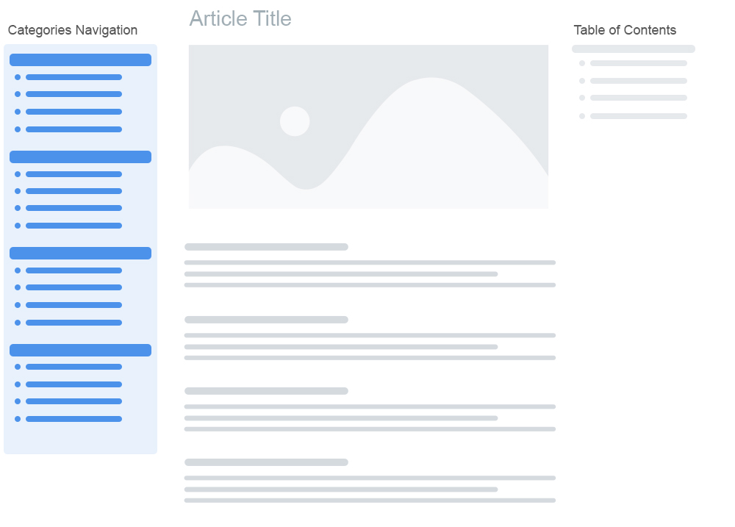The width and height of the screenshot is (735, 527).
Task: Click the bullet dot of the first sidebar link
Action: [x=18, y=77]
